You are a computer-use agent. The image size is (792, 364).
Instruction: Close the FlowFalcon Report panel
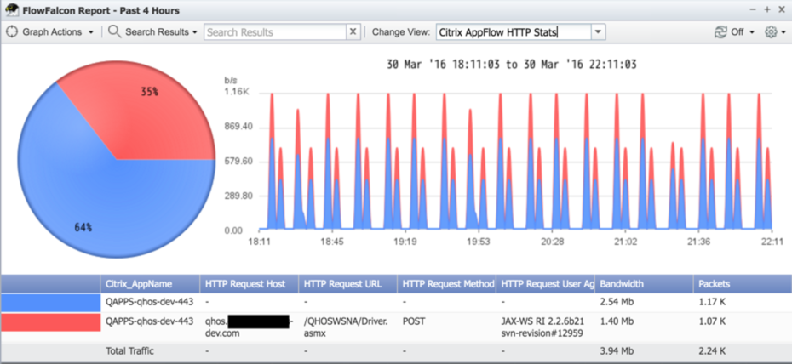782,9
